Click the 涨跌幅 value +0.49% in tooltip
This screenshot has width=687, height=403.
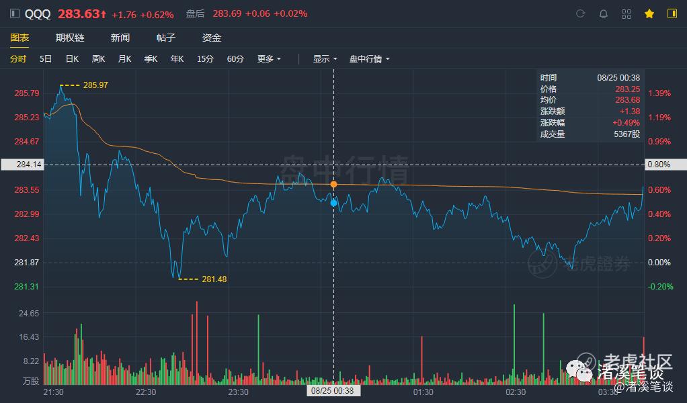coord(626,122)
